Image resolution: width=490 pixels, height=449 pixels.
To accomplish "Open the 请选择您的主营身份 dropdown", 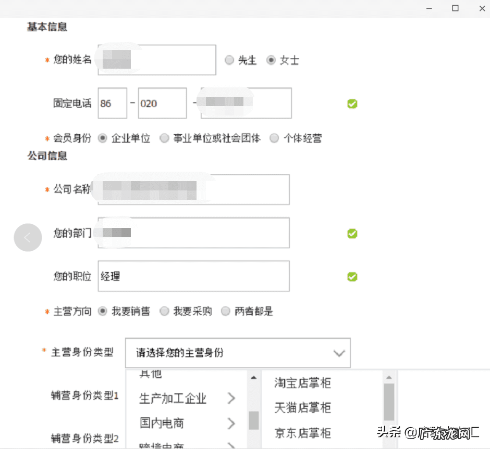I will (238, 353).
